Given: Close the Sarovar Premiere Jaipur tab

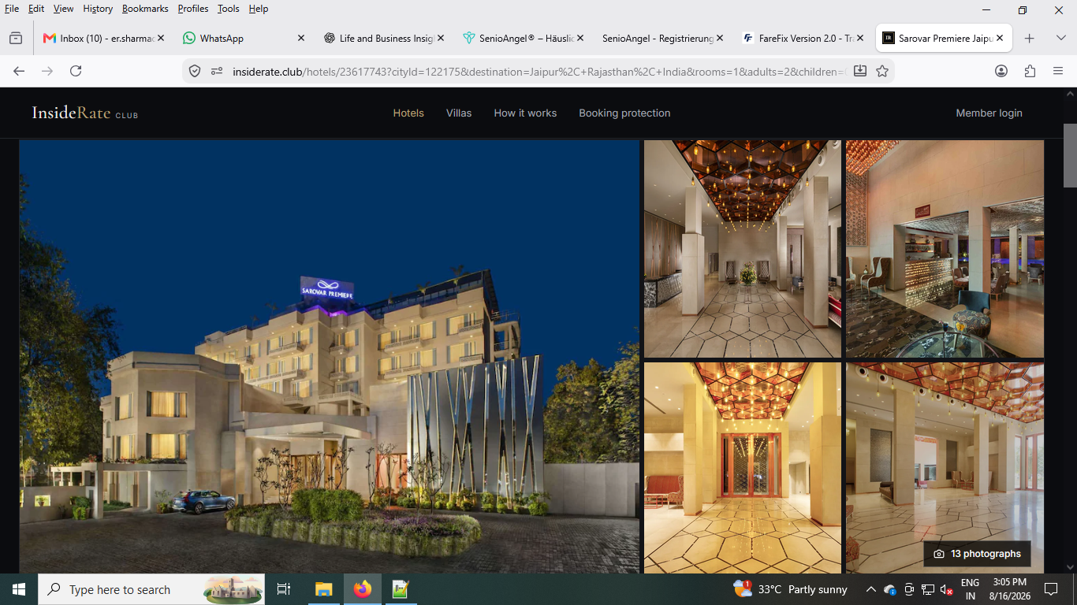Looking at the screenshot, I should pos(1000,38).
